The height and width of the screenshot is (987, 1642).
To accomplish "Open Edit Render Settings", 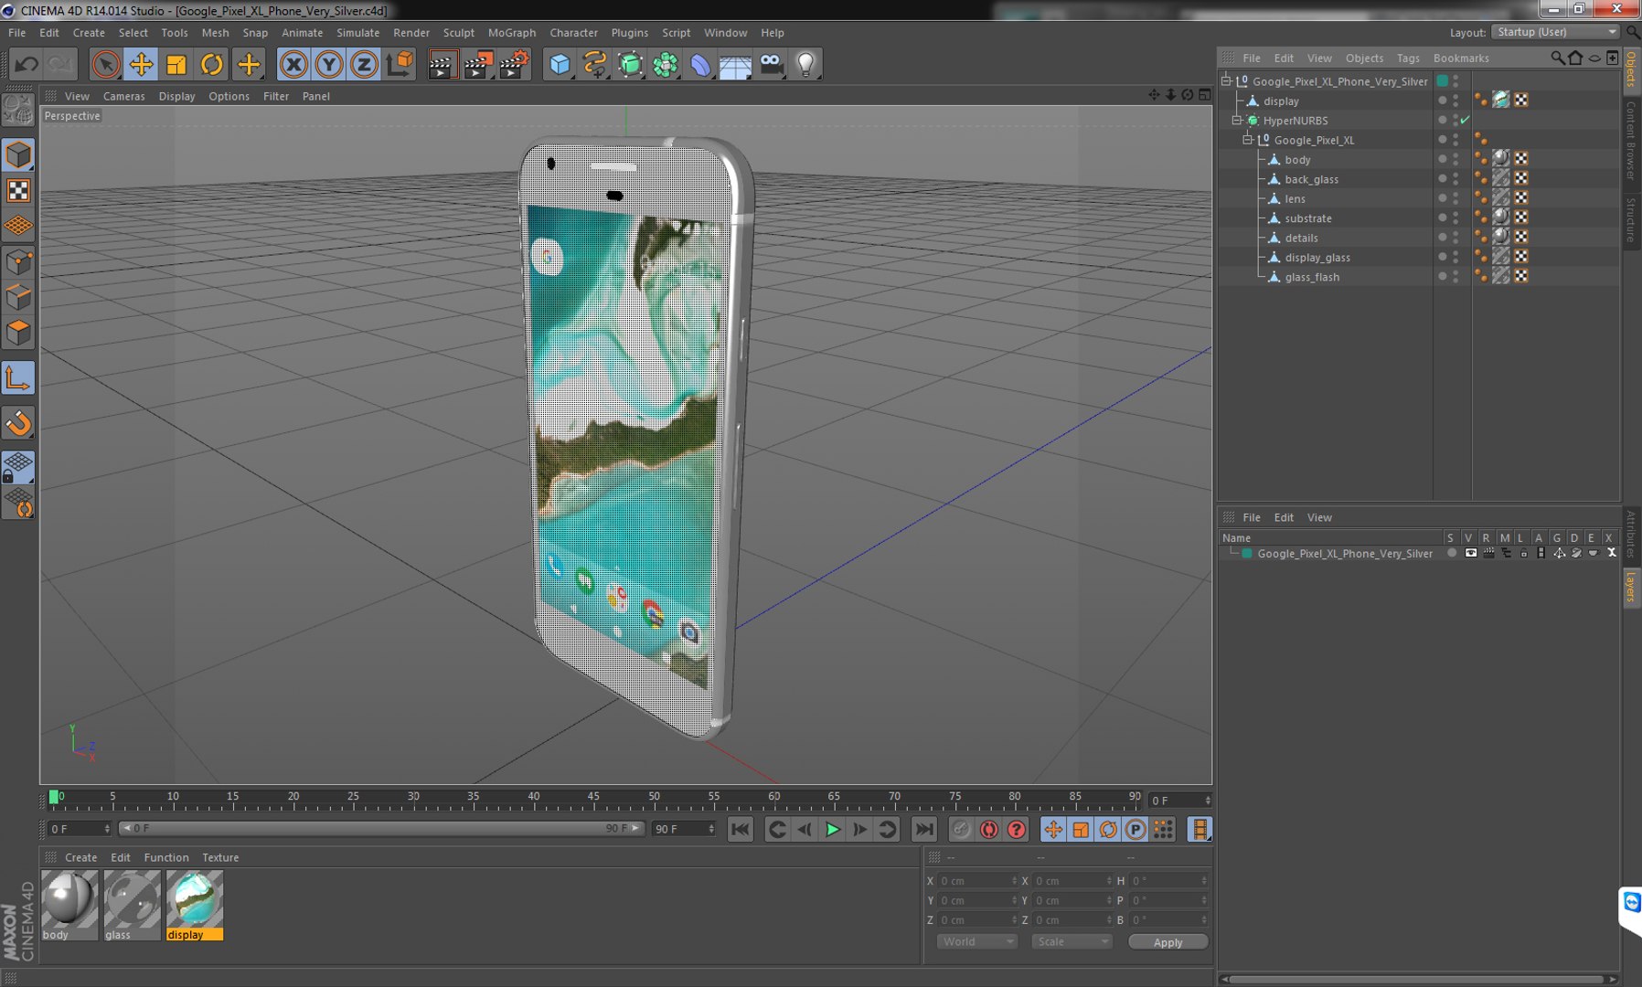I will (x=515, y=64).
